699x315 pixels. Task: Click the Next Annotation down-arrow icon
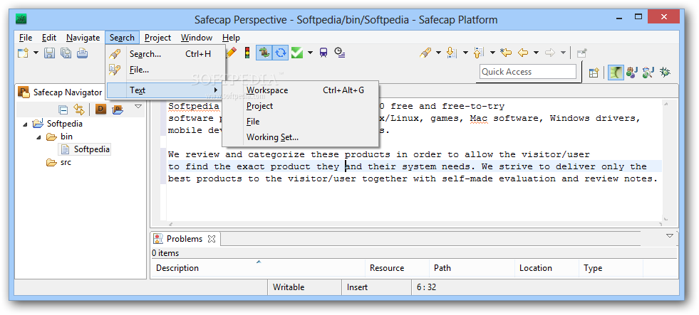pos(452,53)
